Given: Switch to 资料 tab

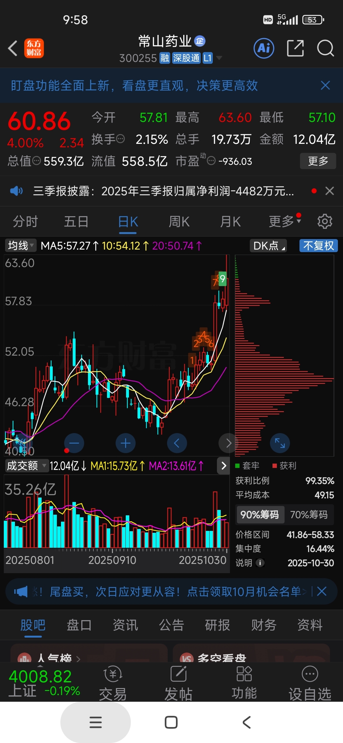Looking at the screenshot, I should pyautogui.click(x=310, y=625).
